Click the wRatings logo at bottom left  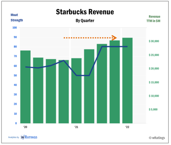(x=29, y=137)
